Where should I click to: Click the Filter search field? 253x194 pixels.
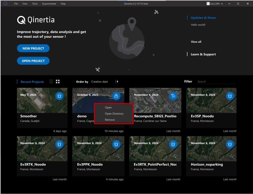[217, 82]
